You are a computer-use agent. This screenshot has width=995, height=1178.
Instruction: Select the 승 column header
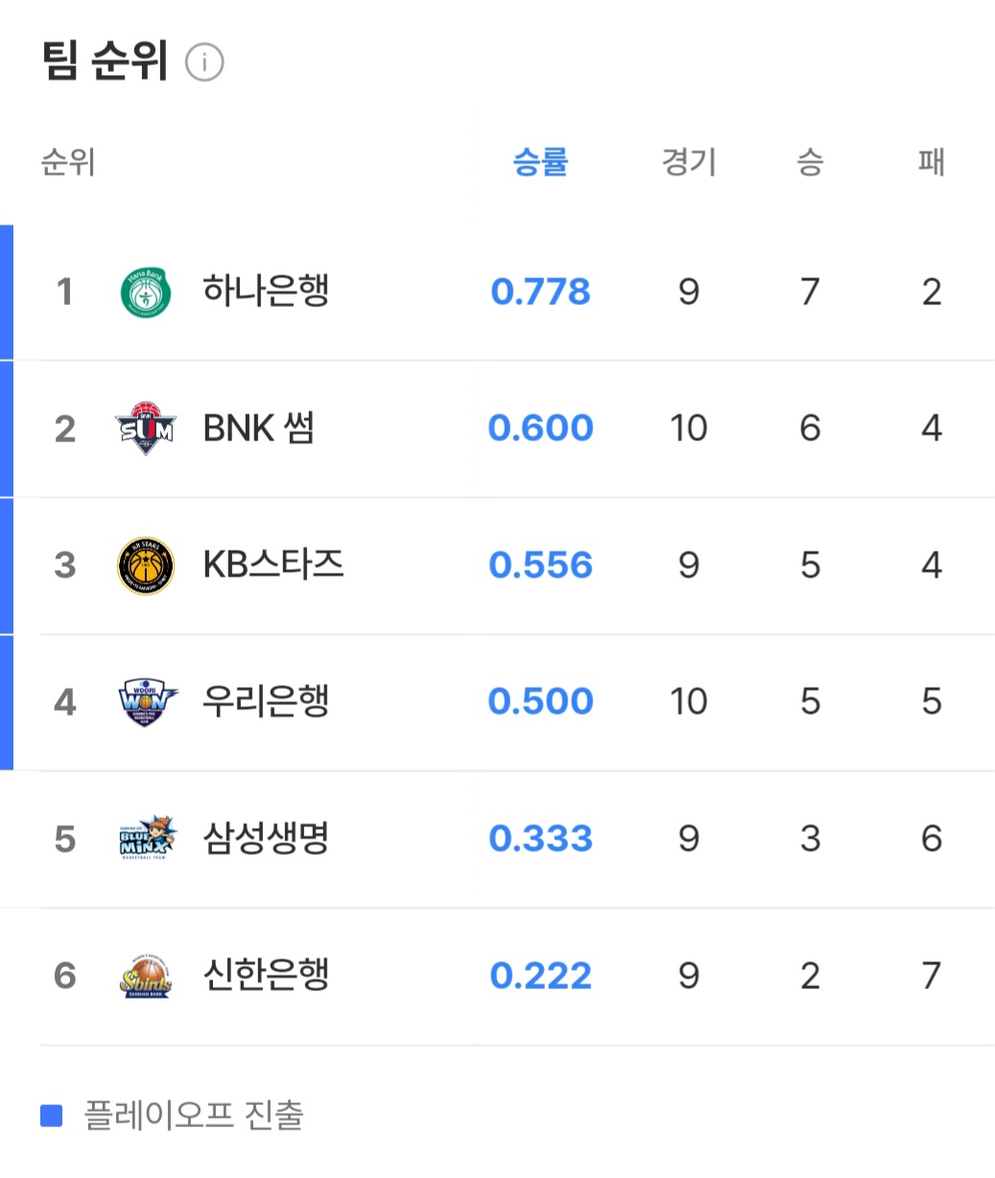click(x=810, y=162)
